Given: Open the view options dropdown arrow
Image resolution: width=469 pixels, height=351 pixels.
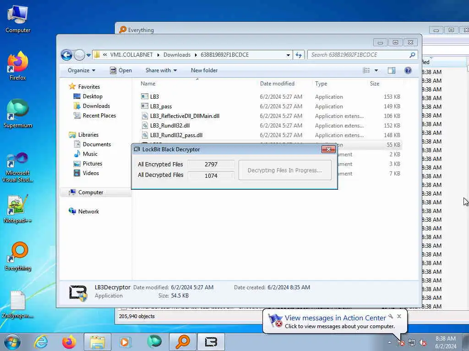Looking at the screenshot, I should 376,70.
